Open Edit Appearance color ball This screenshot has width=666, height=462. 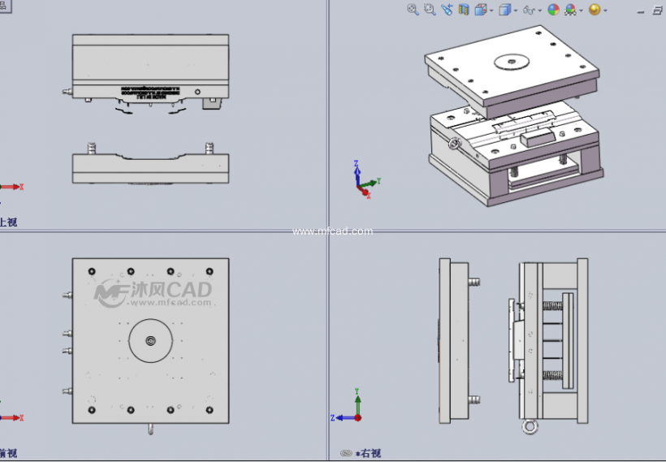point(553,10)
